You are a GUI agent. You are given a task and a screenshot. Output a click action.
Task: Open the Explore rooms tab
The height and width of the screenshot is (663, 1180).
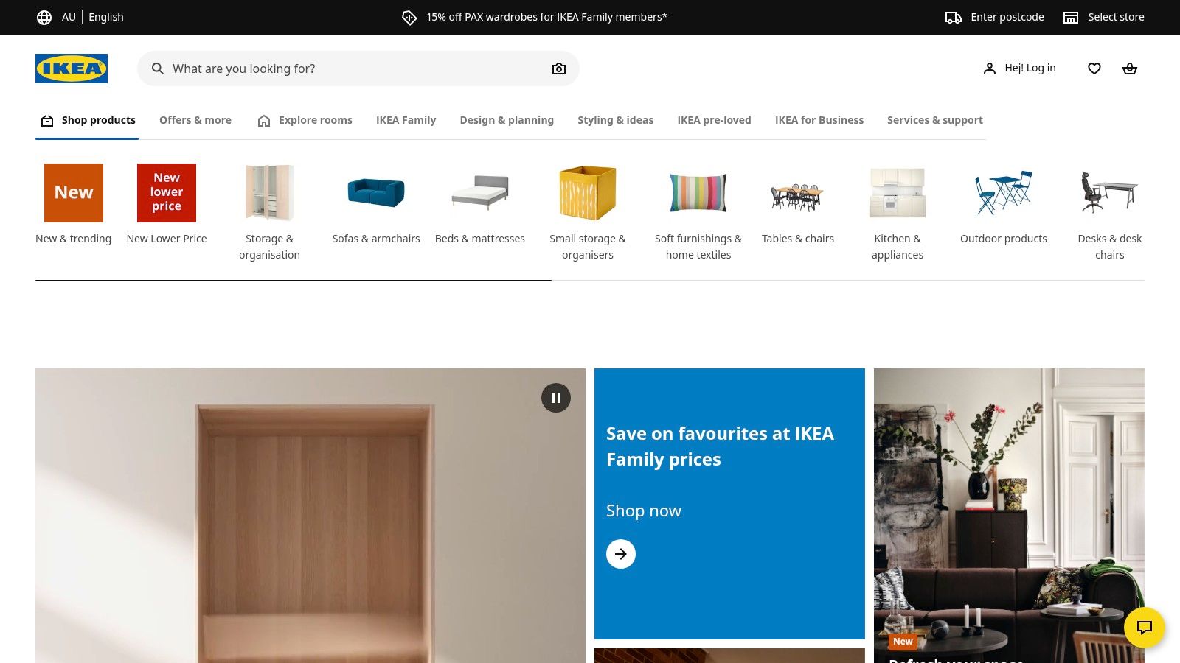pyautogui.click(x=305, y=120)
